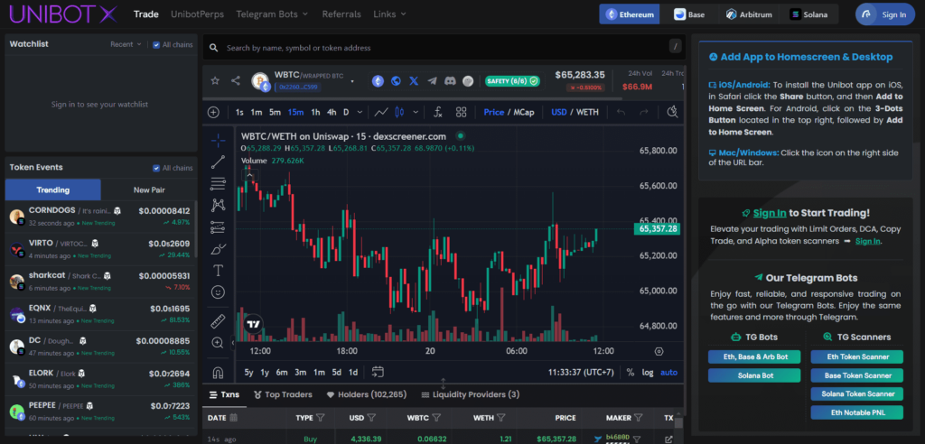
Task: Open the TYPE column filter
Action: (x=321, y=418)
